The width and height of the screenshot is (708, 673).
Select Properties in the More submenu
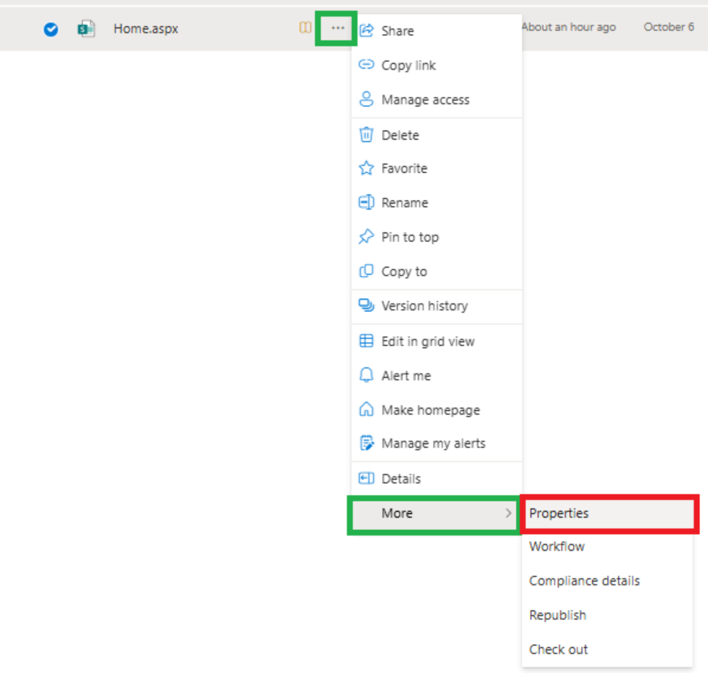click(559, 513)
